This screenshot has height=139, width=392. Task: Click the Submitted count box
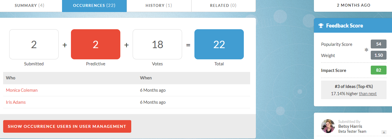pyautogui.click(x=34, y=44)
